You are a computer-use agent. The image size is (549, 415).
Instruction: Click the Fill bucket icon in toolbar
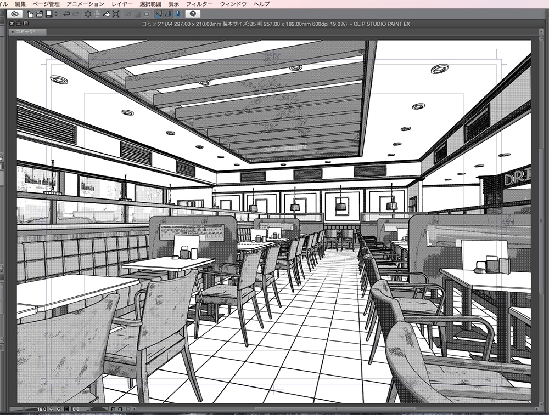tap(107, 14)
